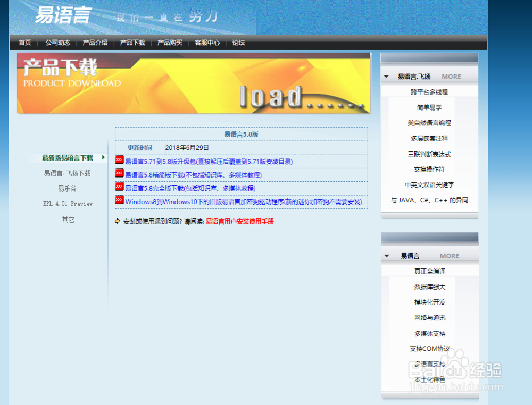This screenshot has width=532, height=405.
Task: Open the 易语言用户安装使用手册 link
Action: tap(240, 222)
